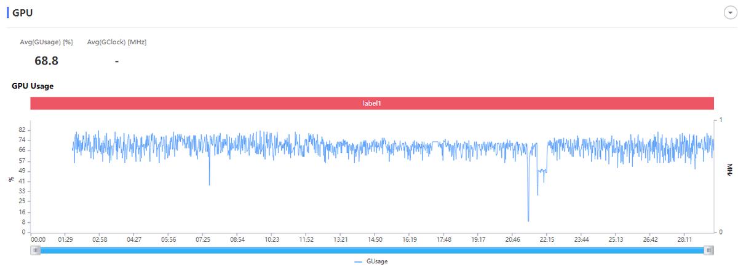Click the GPU Usage chart title
This screenshot has height=275, width=738.
(33, 86)
